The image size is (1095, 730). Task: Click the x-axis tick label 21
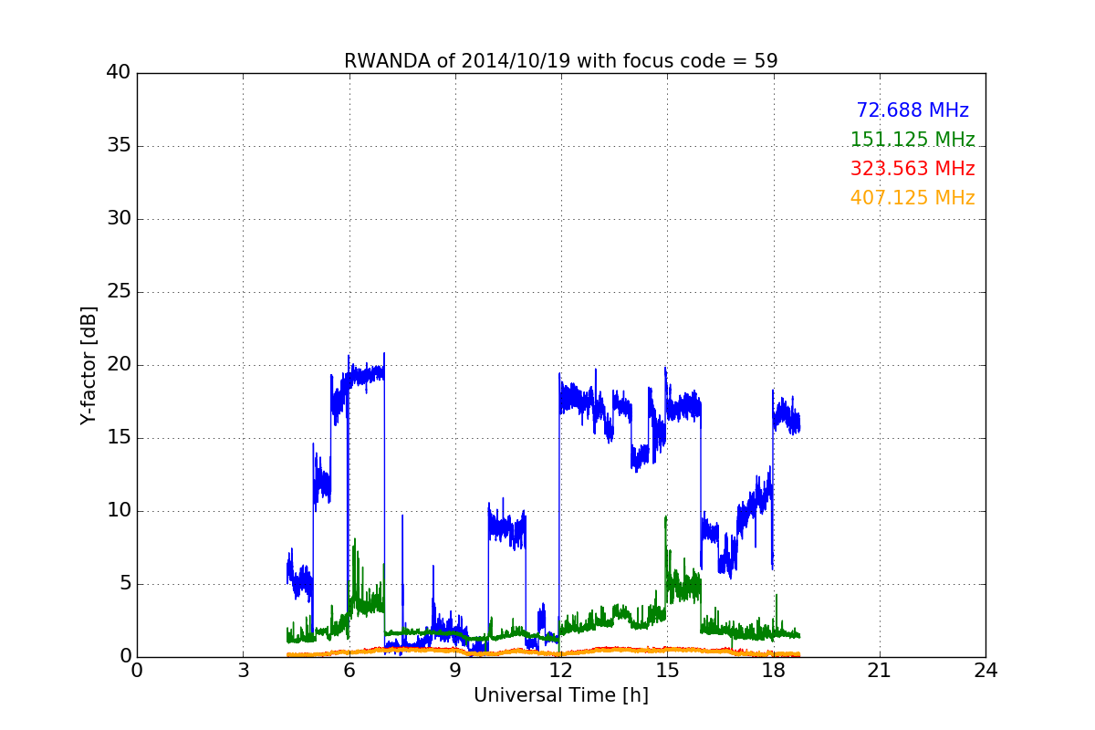point(880,671)
